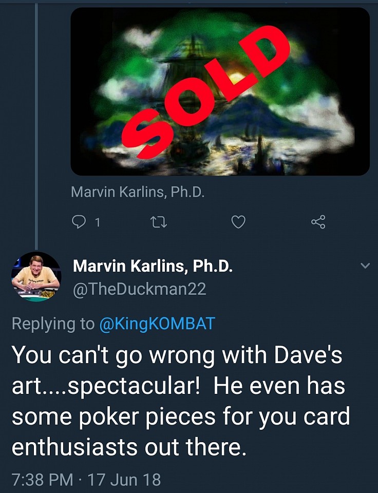Expand tweet options with the chevron arrow
378x493 pixels.
point(365,266)
